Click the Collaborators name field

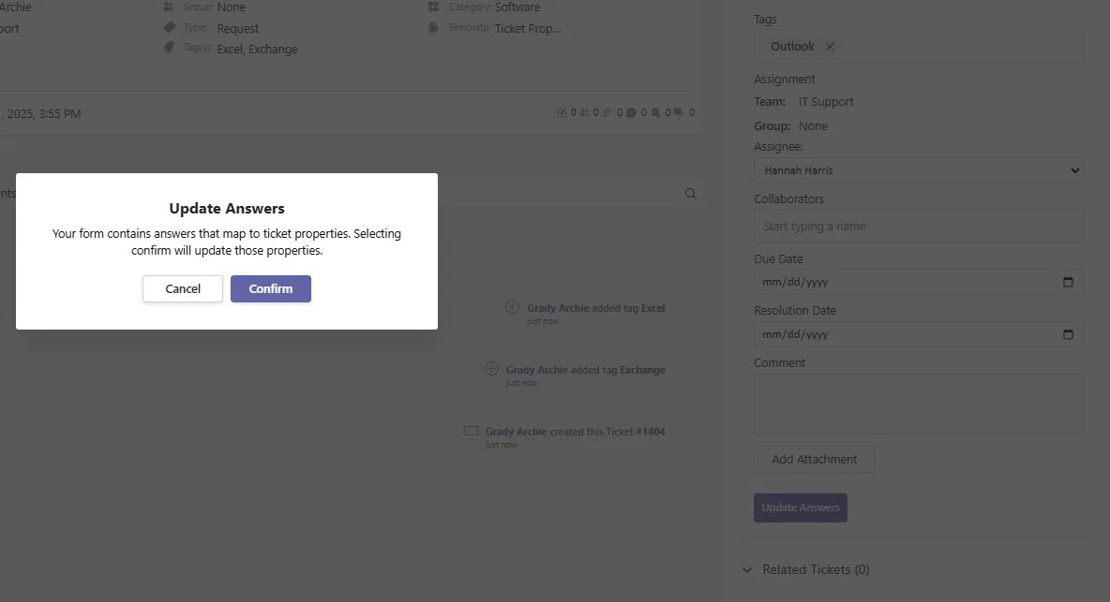coord(918,227)
